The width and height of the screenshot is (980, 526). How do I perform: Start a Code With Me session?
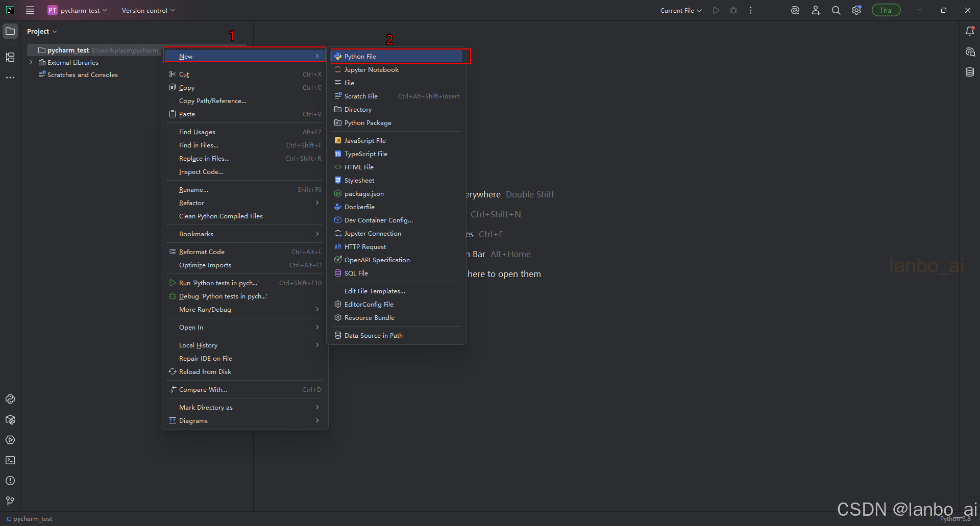[x=816, y=10]
